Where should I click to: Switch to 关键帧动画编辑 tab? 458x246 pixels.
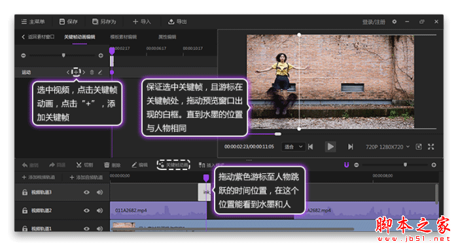[79, 37]
